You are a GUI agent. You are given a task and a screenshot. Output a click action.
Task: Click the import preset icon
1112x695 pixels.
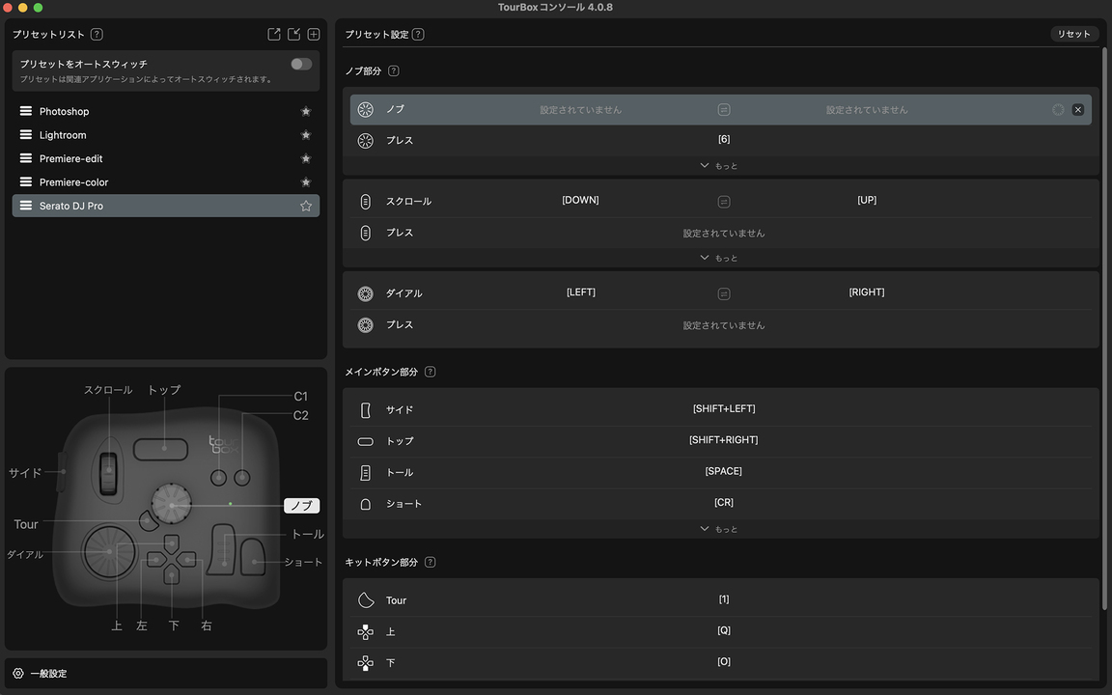click(x=293, y=34)
